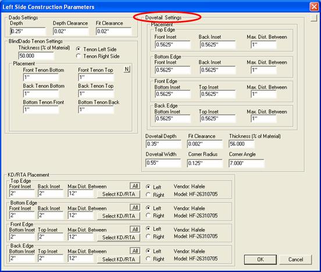
Task: Click the Dado Settings Depth field
Action: pyautogui.click(x=28, y=31)
